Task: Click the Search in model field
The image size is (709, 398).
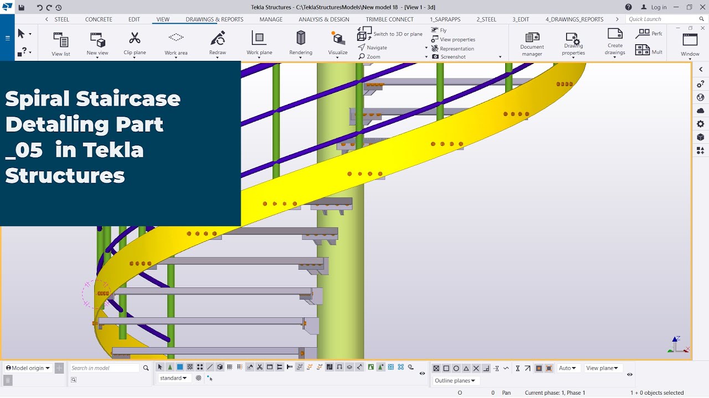Action: coord(104,368)
